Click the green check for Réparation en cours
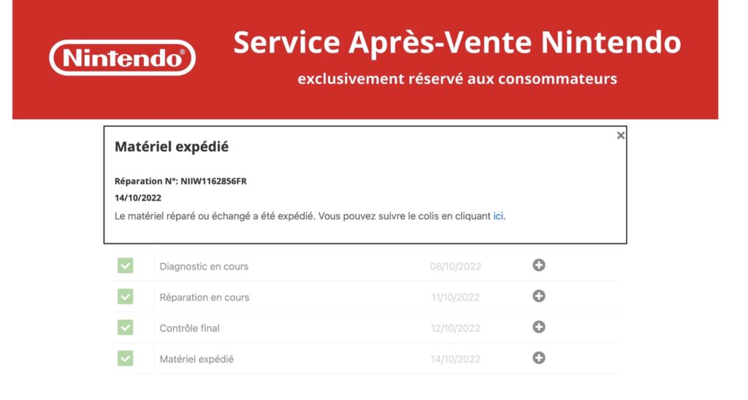Viewport: 748px width, 400px height. 126,296
